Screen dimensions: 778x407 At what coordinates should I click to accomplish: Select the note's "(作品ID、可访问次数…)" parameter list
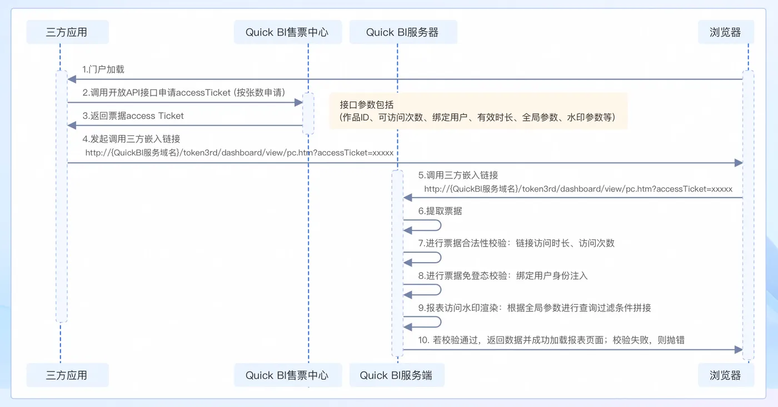click(x=477, y=118)
